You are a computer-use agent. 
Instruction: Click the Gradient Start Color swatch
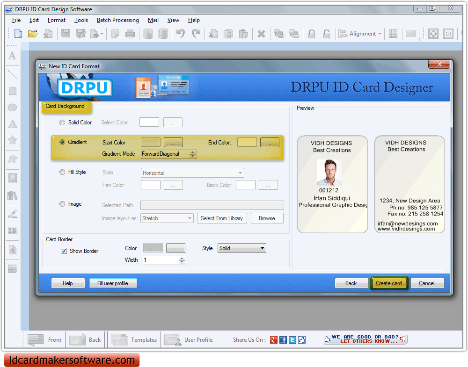[150, 142]
